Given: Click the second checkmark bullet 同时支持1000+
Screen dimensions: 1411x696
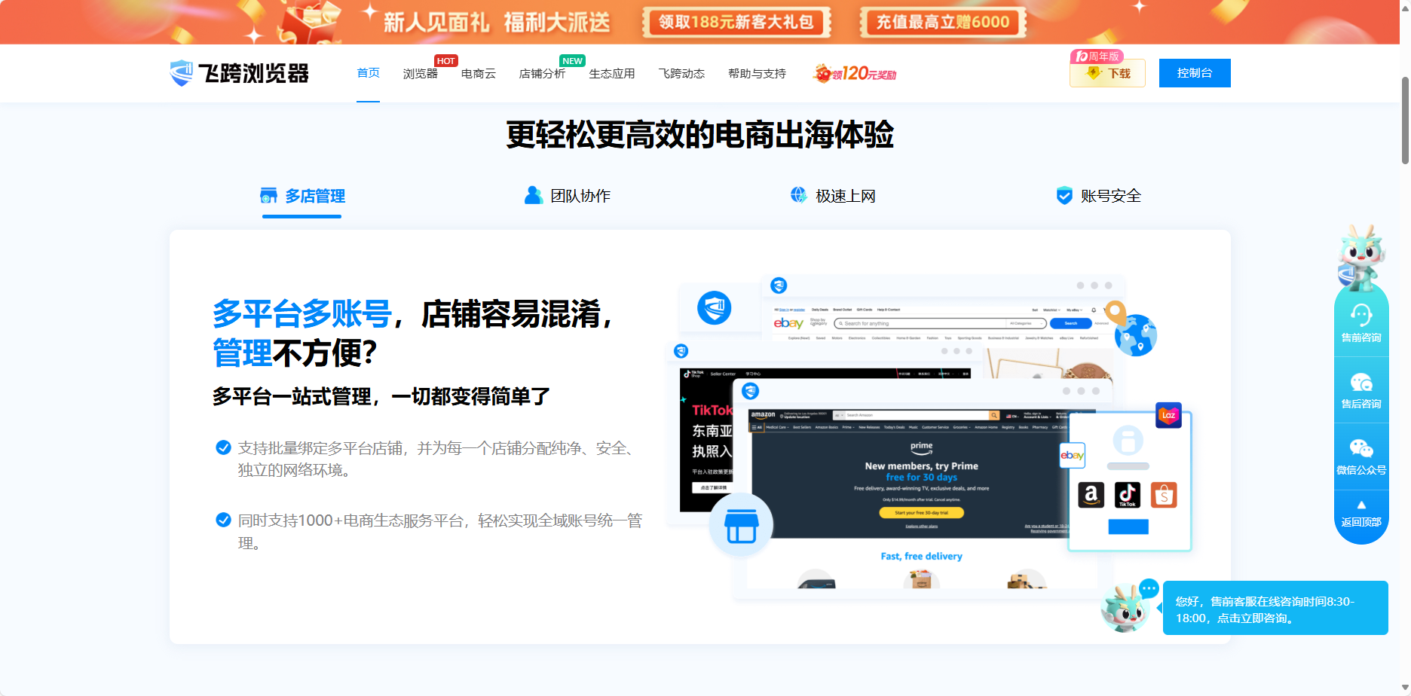Looking at the screenshot, I should click(223, 520).
